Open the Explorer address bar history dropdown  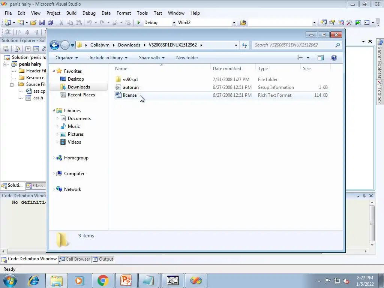tap(236, 45)
